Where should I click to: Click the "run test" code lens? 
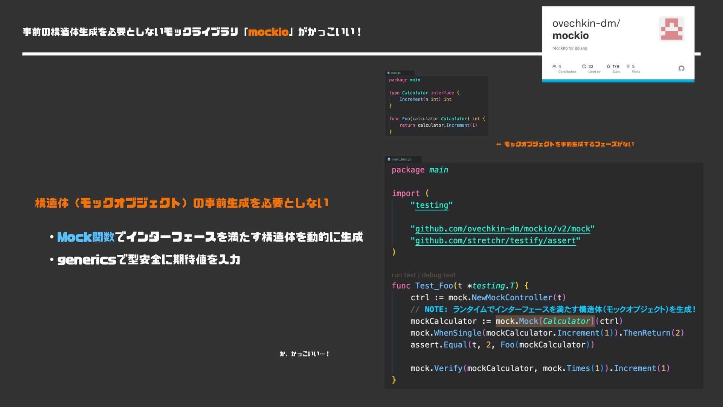pyautogui.click(x=404, y=275)
